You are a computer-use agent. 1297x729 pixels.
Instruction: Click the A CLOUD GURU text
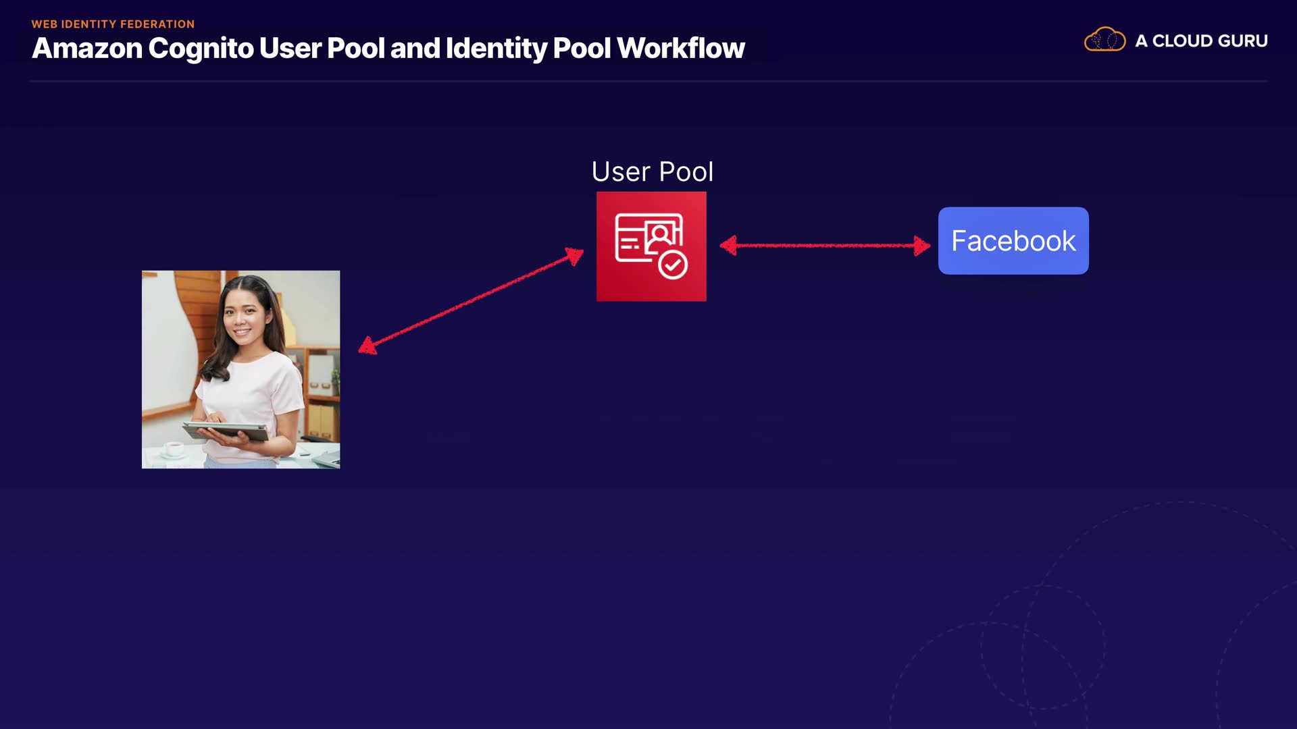(1201, 41)
